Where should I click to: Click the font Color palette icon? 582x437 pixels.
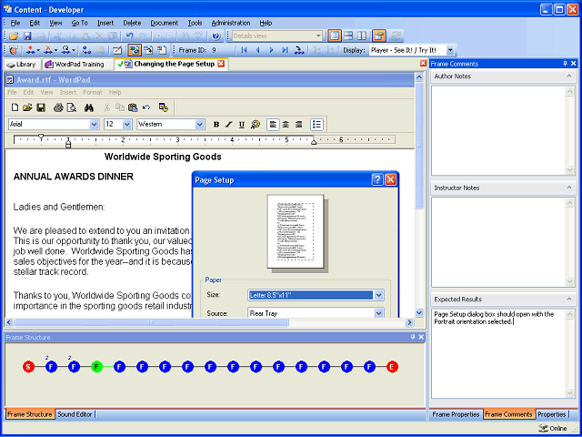click(x=256, y=125)
